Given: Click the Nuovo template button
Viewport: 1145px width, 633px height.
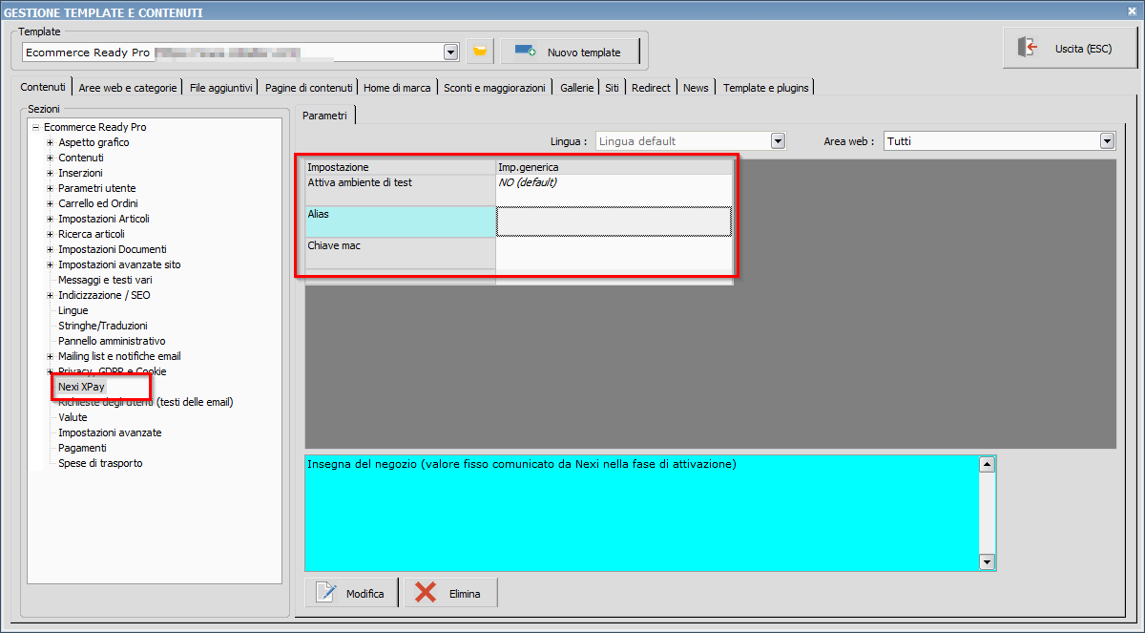Looking at the screenshot, I should (x=569, y=52).
